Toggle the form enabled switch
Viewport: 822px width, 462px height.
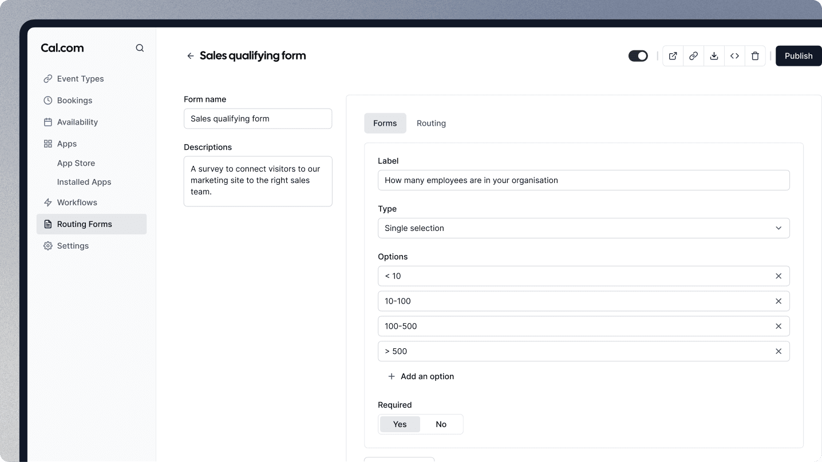638,56
